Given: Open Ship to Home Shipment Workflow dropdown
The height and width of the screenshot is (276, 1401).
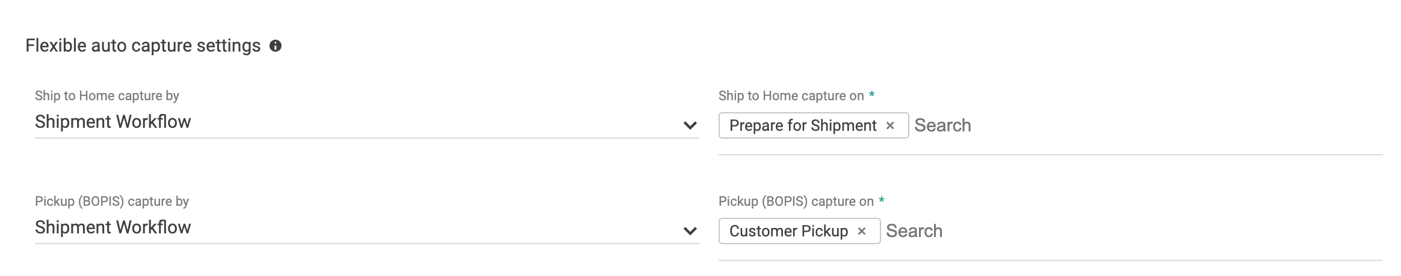Looking at the screenshot, I should click(361, 122).
